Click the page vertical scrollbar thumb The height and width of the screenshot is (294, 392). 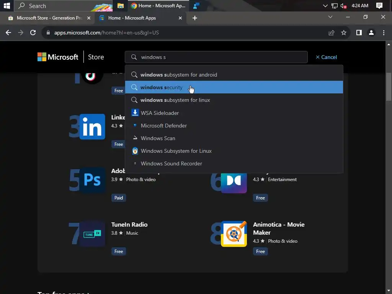389,87
